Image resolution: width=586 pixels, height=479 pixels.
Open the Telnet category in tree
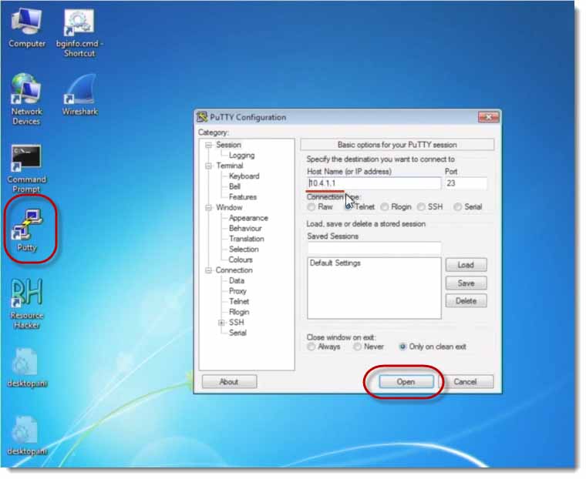click(x=239, y=302)
